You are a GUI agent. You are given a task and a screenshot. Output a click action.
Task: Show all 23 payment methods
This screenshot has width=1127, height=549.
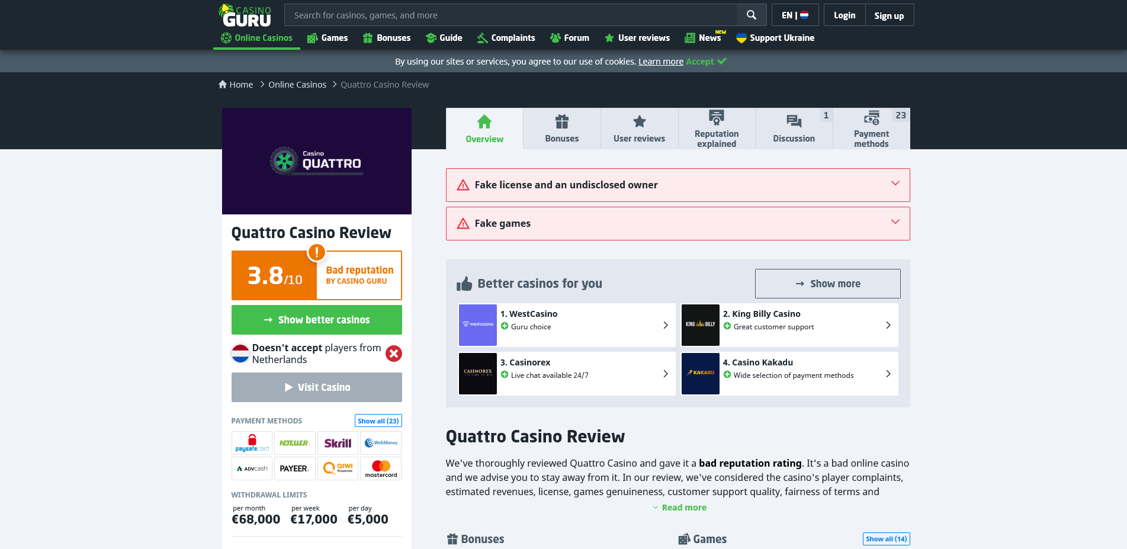coord(378,420)
